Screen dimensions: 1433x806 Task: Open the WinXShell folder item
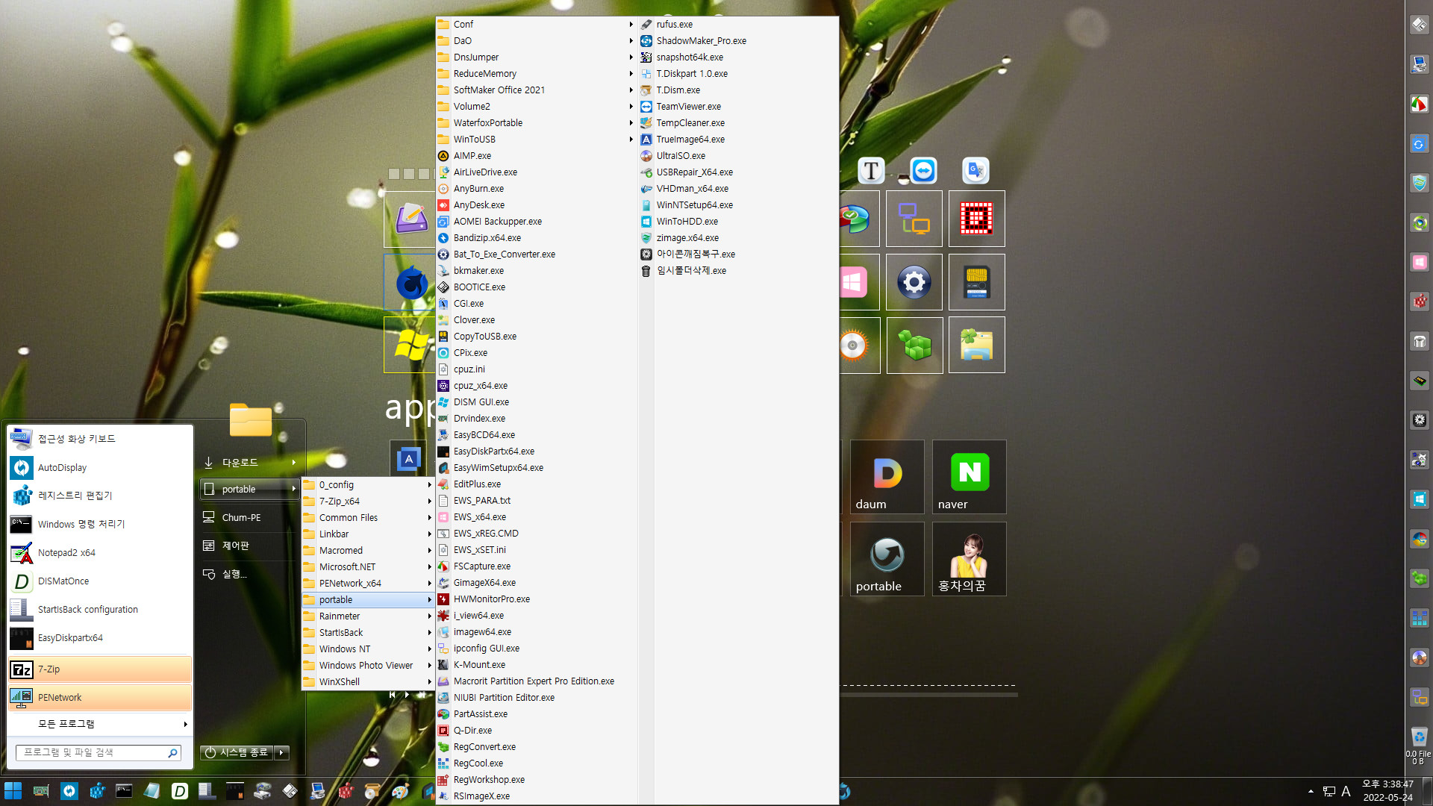pyautogui.click(x=367, y=681)
